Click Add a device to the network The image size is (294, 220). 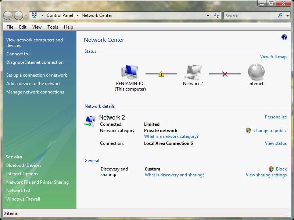click(x=33, y=84)
